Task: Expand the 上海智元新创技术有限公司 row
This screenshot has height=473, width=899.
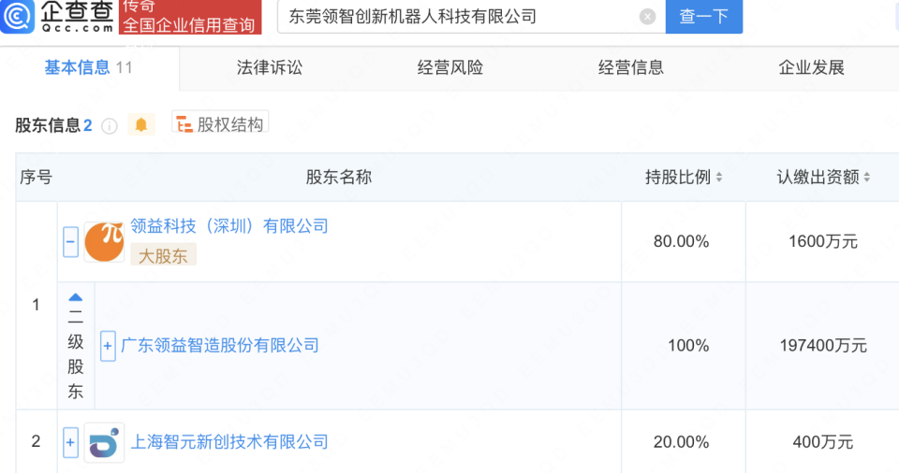Action: click(x=70, y=443)
